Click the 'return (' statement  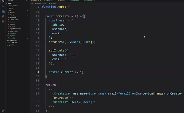point(52,85)
